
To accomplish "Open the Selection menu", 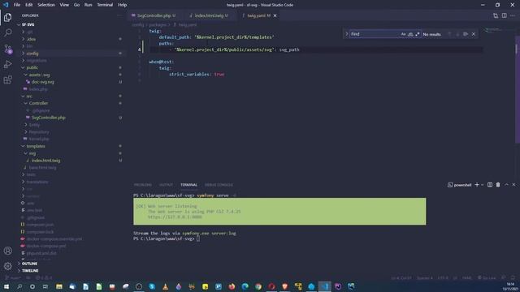I will point(46,5).
